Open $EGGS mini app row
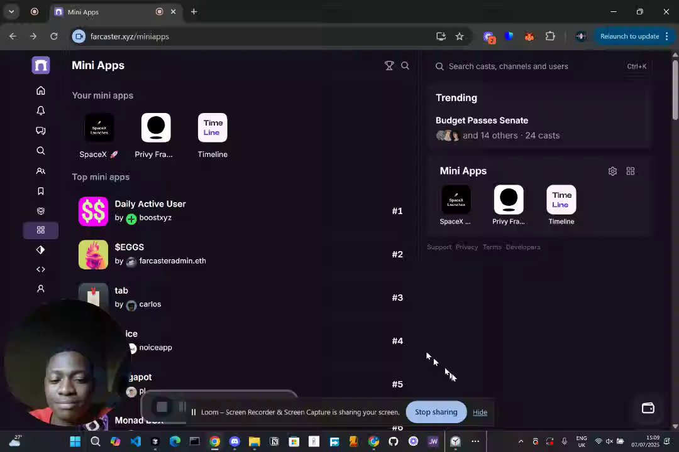Viewport: 679px width, 452px height. pyautogui.click(x=241, y=254)
